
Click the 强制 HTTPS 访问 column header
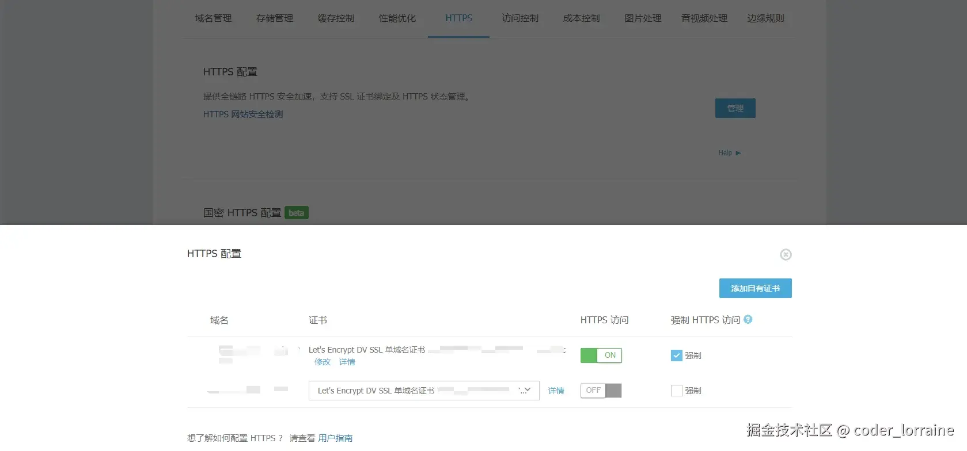point(705,320)
